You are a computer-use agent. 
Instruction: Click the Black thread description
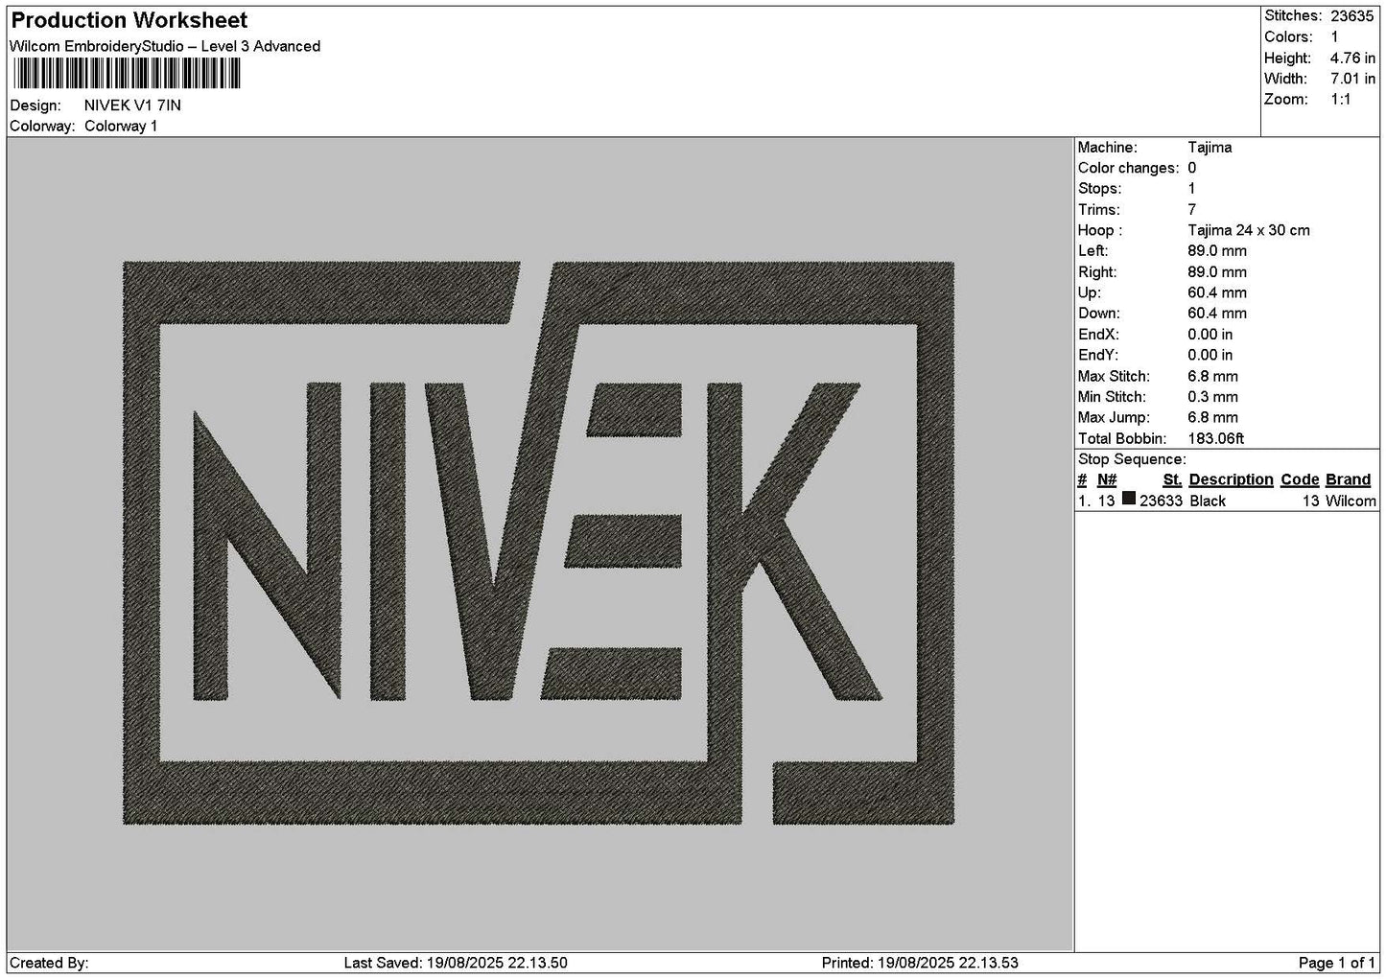(1208, 501)
